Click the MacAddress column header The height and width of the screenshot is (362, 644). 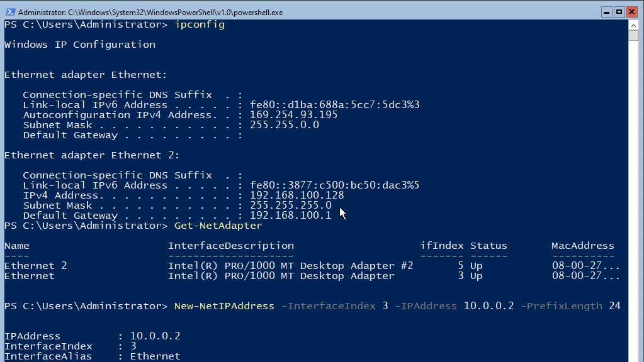pyautogui.click(x=583, y=246)
